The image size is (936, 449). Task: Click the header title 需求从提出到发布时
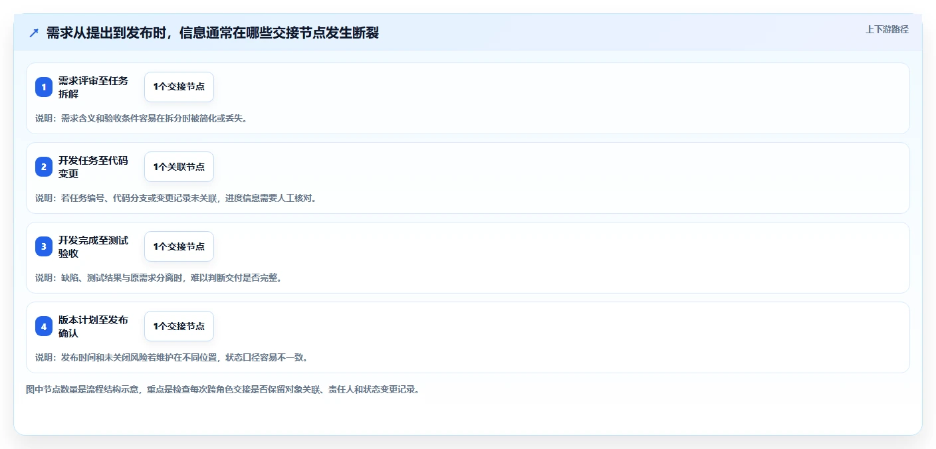[212, 33]
